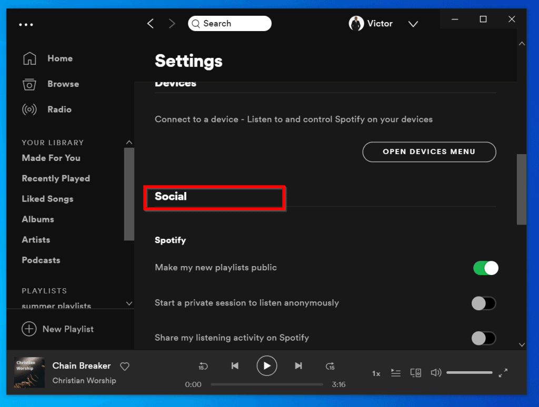Click Connect to a device description text
The image size is (539, 407).
click(294, 119)
